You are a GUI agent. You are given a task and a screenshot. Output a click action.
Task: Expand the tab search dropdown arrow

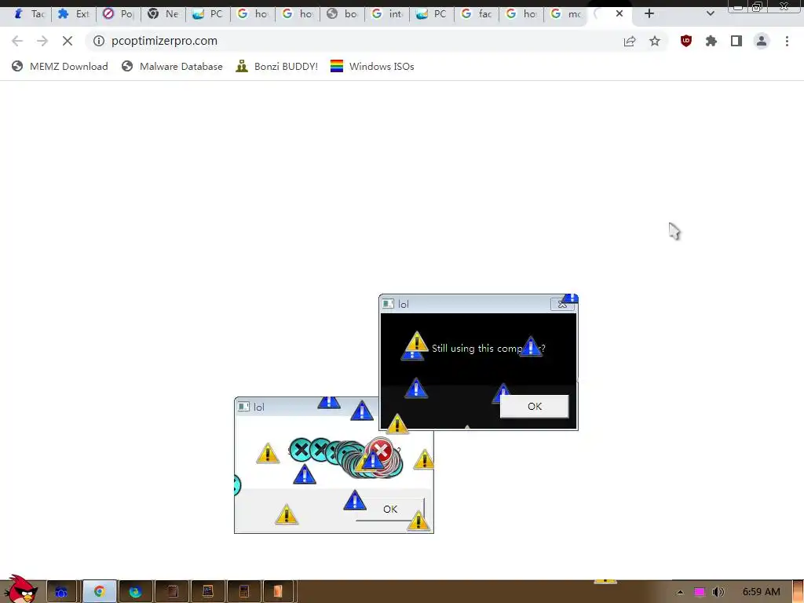point(710,14)
